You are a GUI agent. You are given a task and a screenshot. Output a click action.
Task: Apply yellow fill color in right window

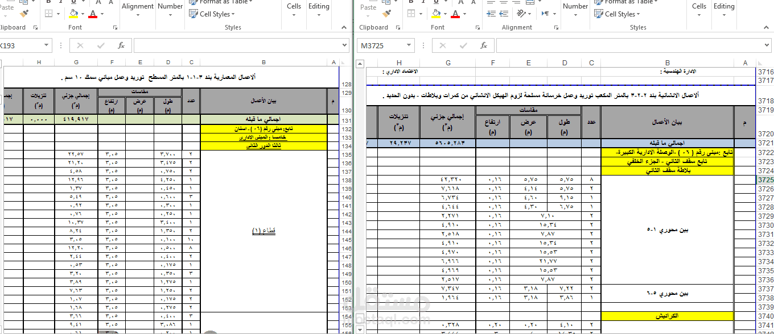point(436,13)
